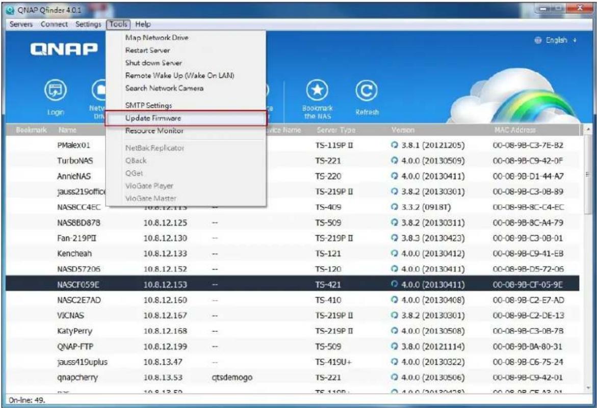The width and height of the screenshot is (597, 408).
Task: Sort by Server Type column header
Action: pyautogui.click(x=336, y=130)
